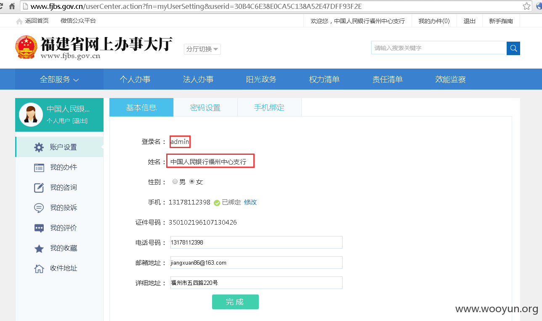542x321 pixels.
Task: Click the 电话号码 input field
Action: (x=256, y=242)
